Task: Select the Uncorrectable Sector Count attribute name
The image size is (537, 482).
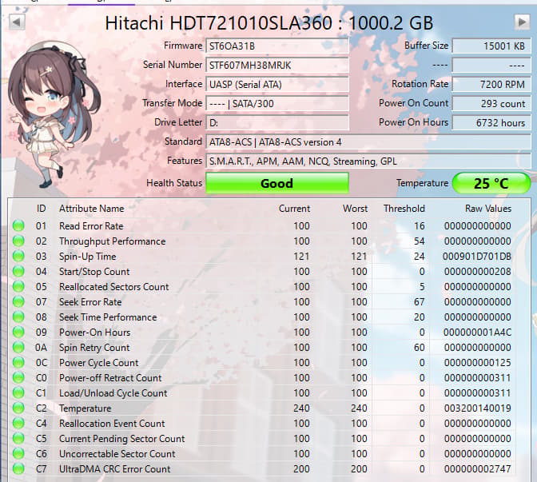Action: (117, 454)
